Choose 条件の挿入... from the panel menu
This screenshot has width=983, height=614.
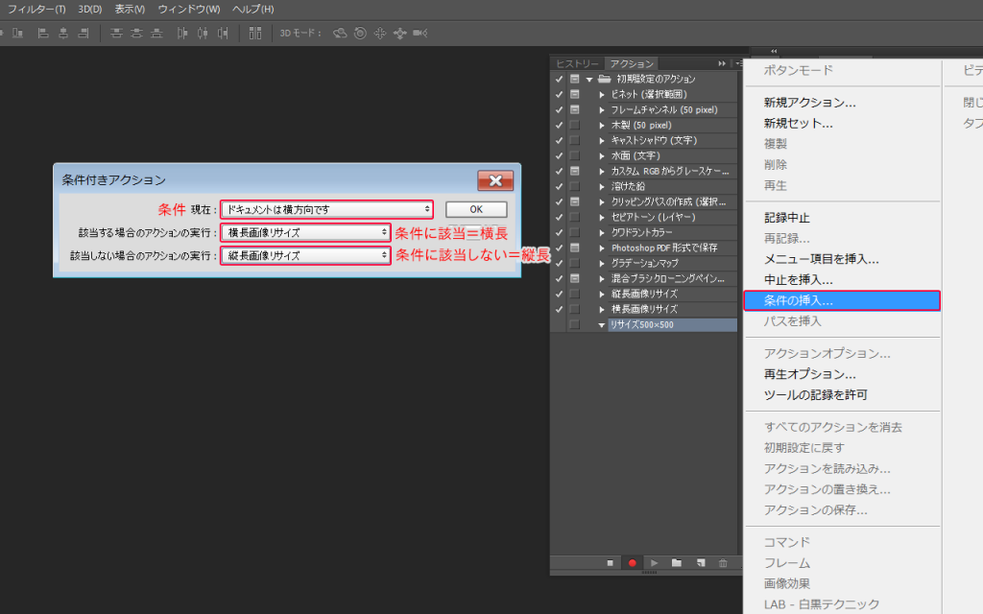pos(842,300)
